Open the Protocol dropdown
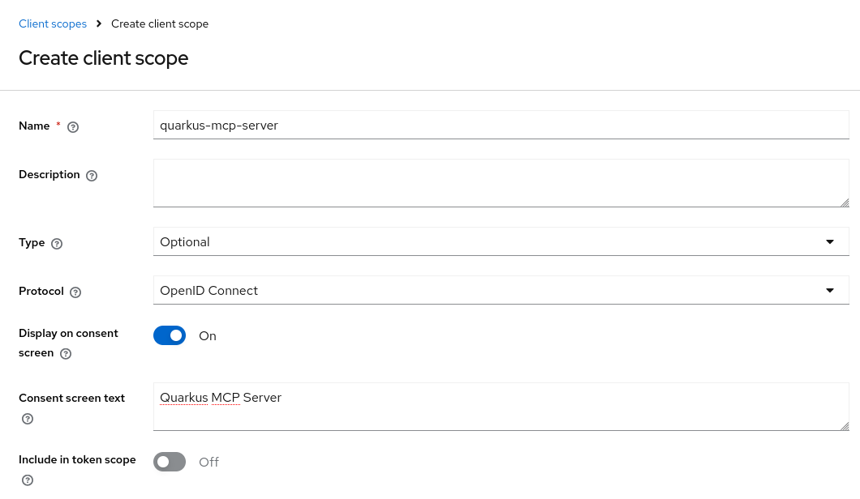This screenshot has width=860, height=499. pyautogui.click(x=501, y=290)
